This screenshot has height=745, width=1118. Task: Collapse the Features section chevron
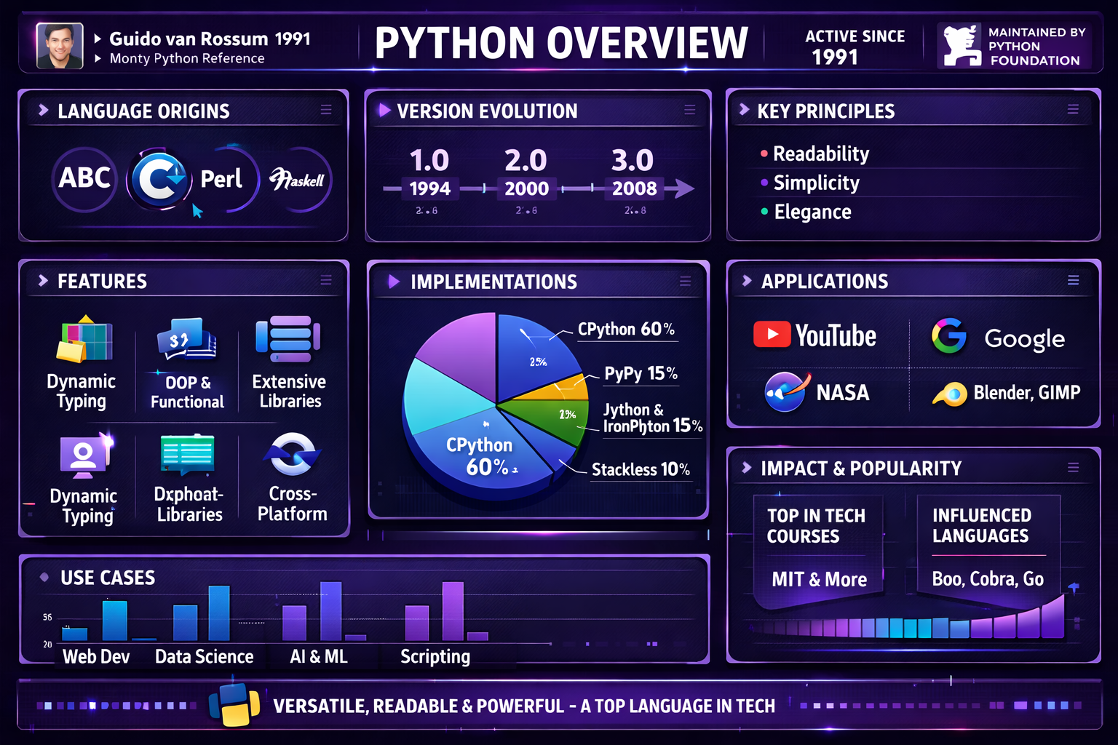[x=44, y=280]
